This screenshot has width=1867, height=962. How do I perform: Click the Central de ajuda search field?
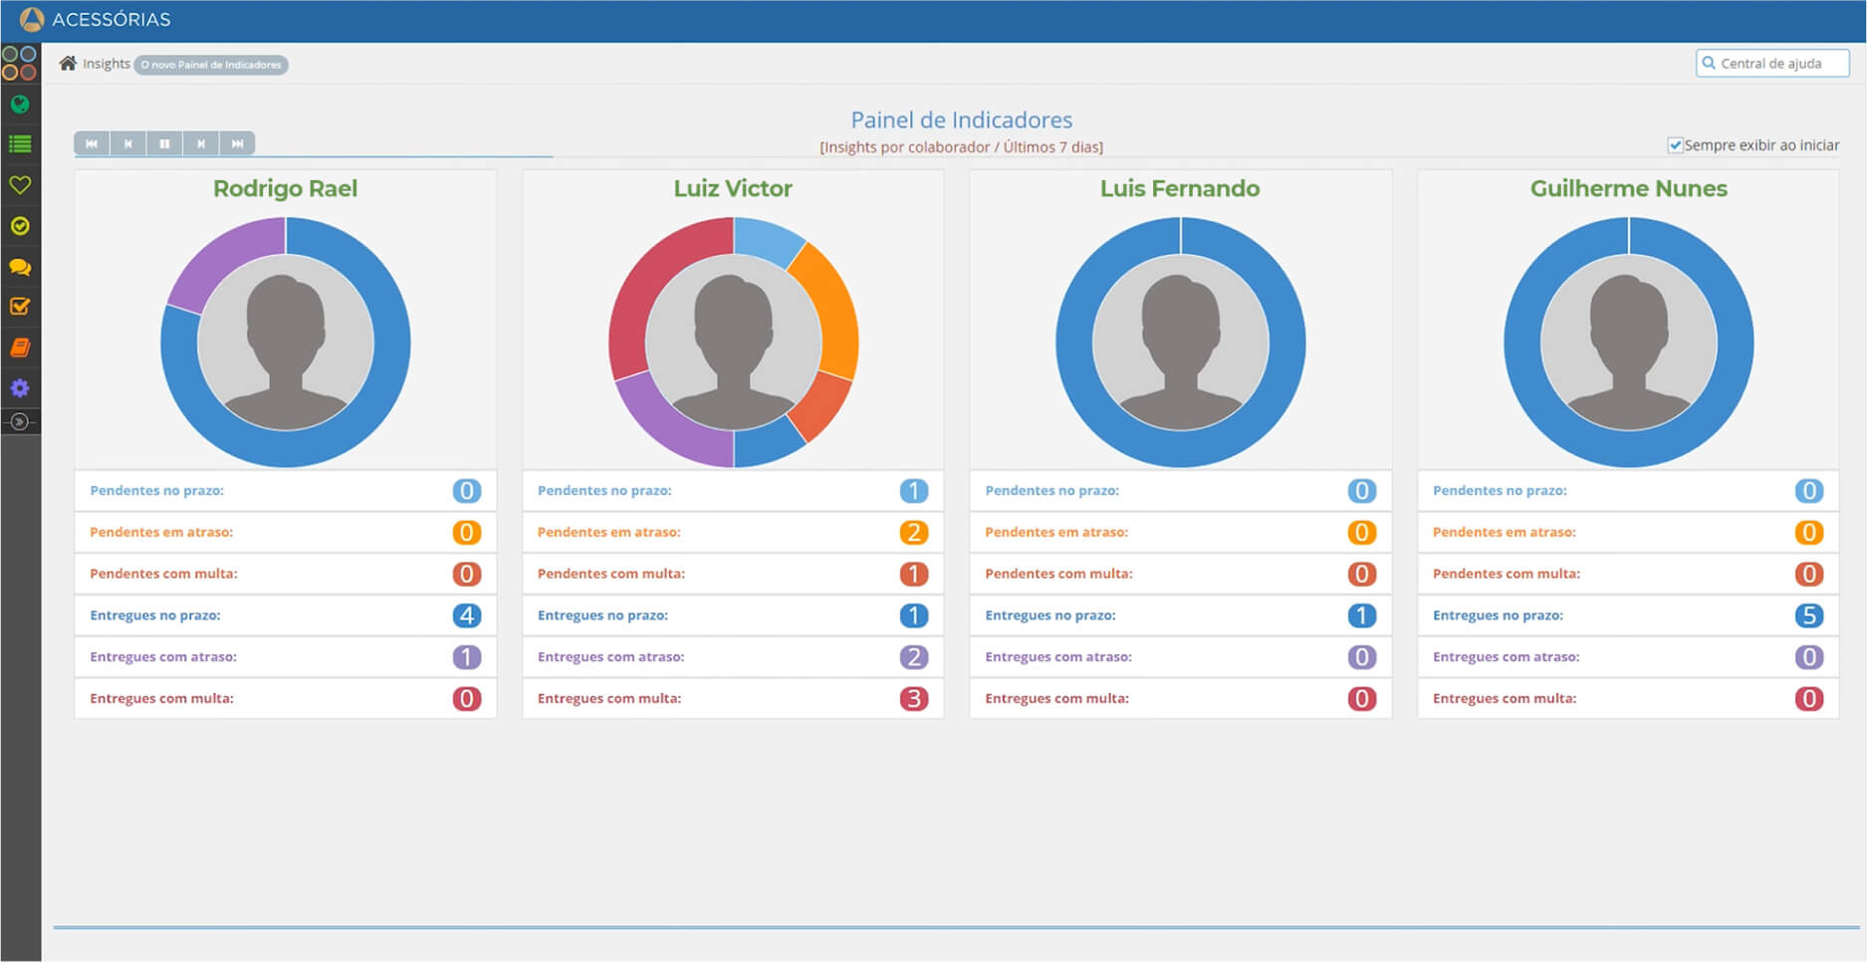[x=1772, y=64]
